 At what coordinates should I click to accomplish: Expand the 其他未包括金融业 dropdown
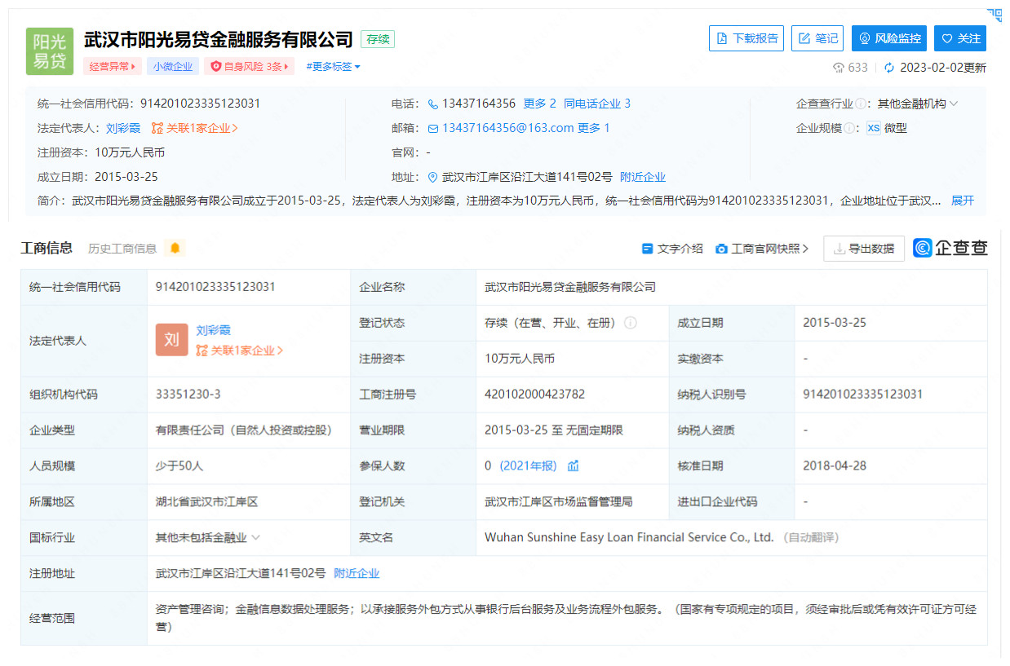tap(208, 537)
